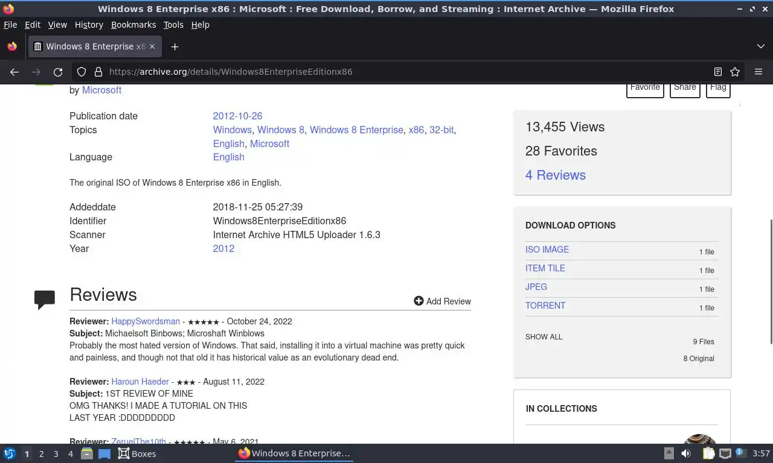Switch to workspace 4
This screenshot has height=463, width=773.
coord(70,454)
